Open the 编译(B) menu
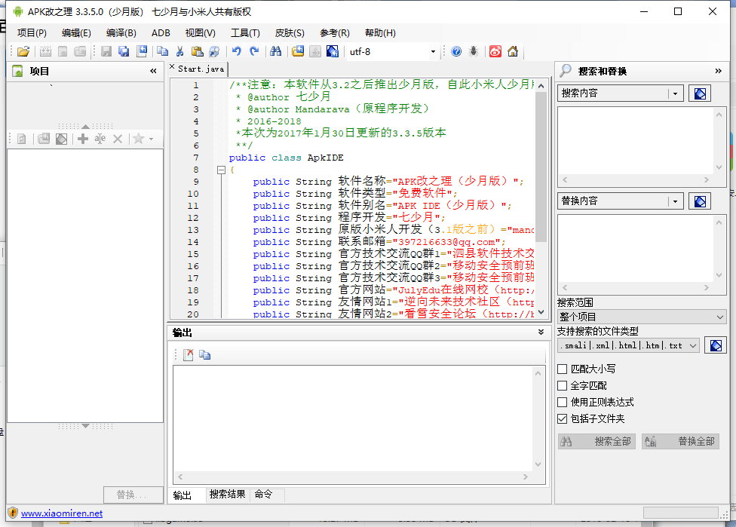The width and height of the screenshot is (736, 527). pyautogui.click(x=121, y=33)
